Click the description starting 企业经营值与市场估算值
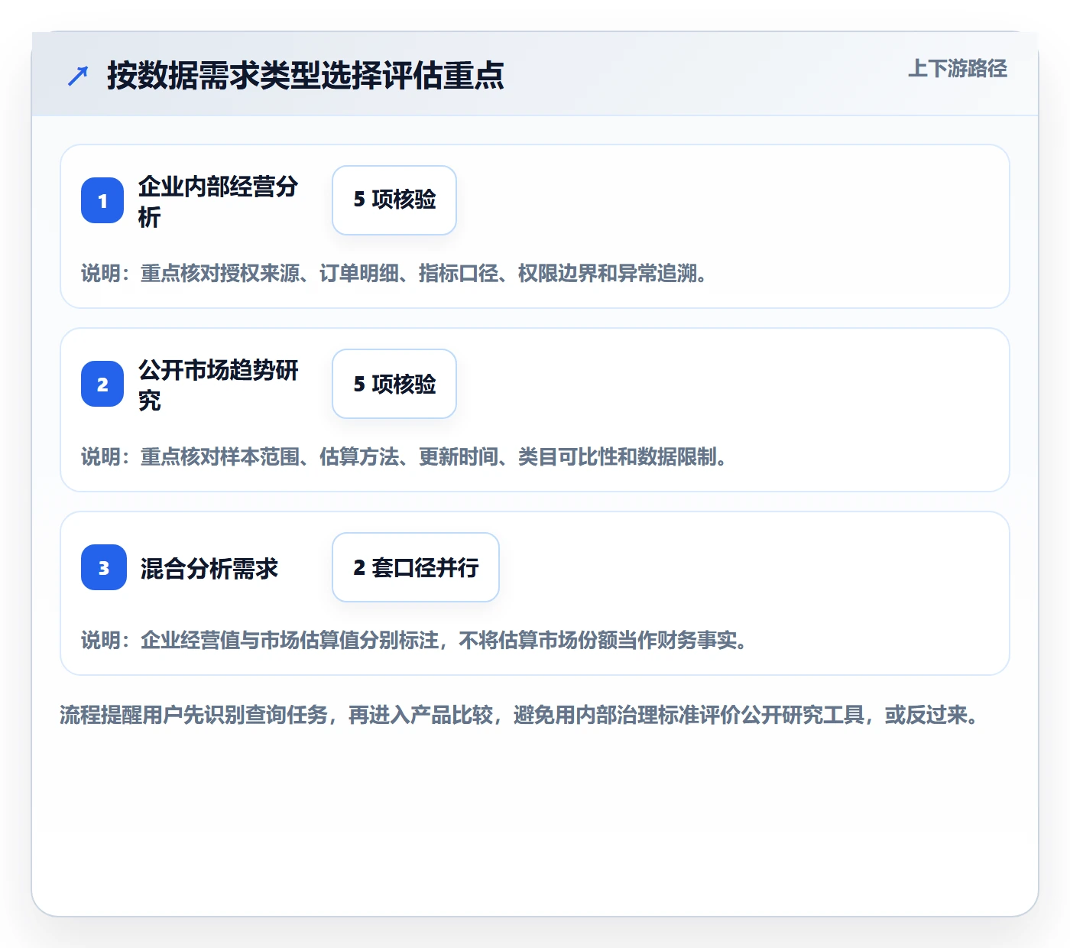 pyautogui.click(x=414, y=640)
